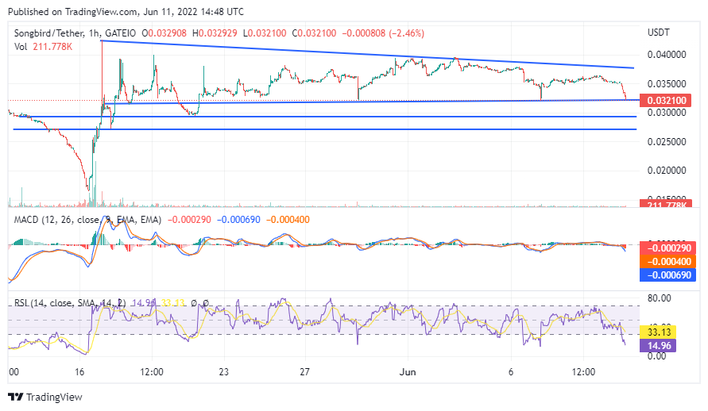Click the open value O0.032908
This screenshot has height=411, width=708.
(x=164, y=33)
